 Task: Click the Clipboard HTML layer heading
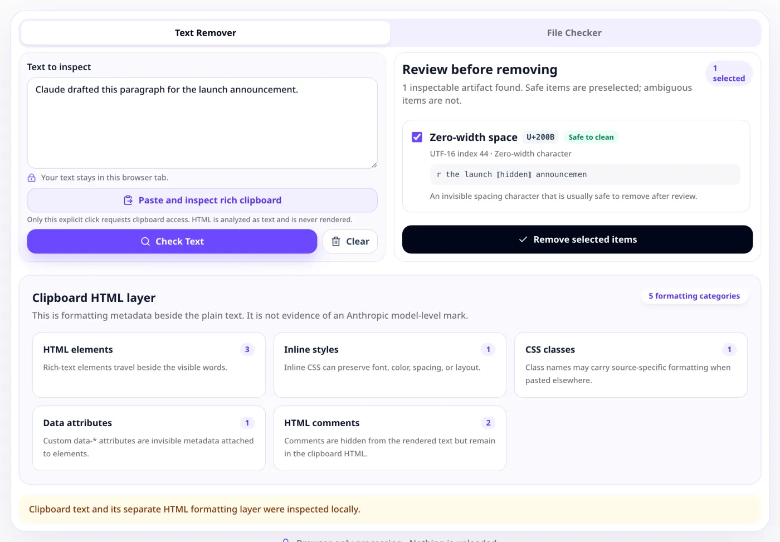[x=94, y=298]
